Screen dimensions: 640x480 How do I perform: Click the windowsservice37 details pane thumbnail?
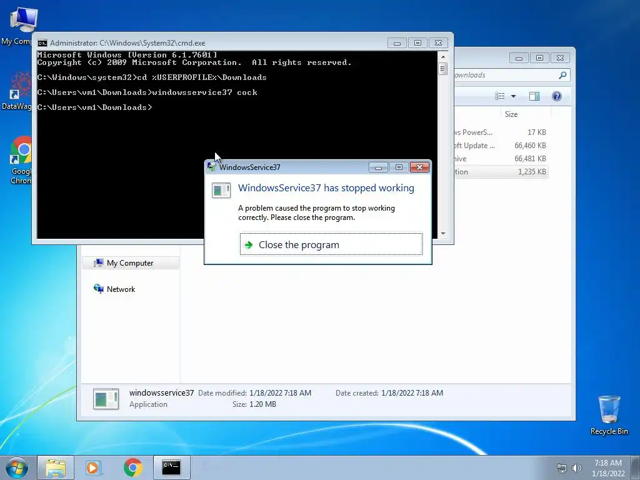pos(106,399)
